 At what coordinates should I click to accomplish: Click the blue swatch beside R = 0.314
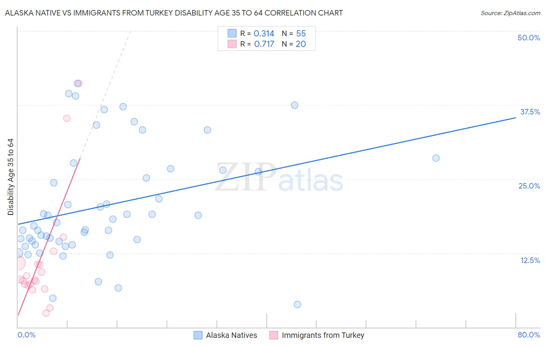(232, 33)
